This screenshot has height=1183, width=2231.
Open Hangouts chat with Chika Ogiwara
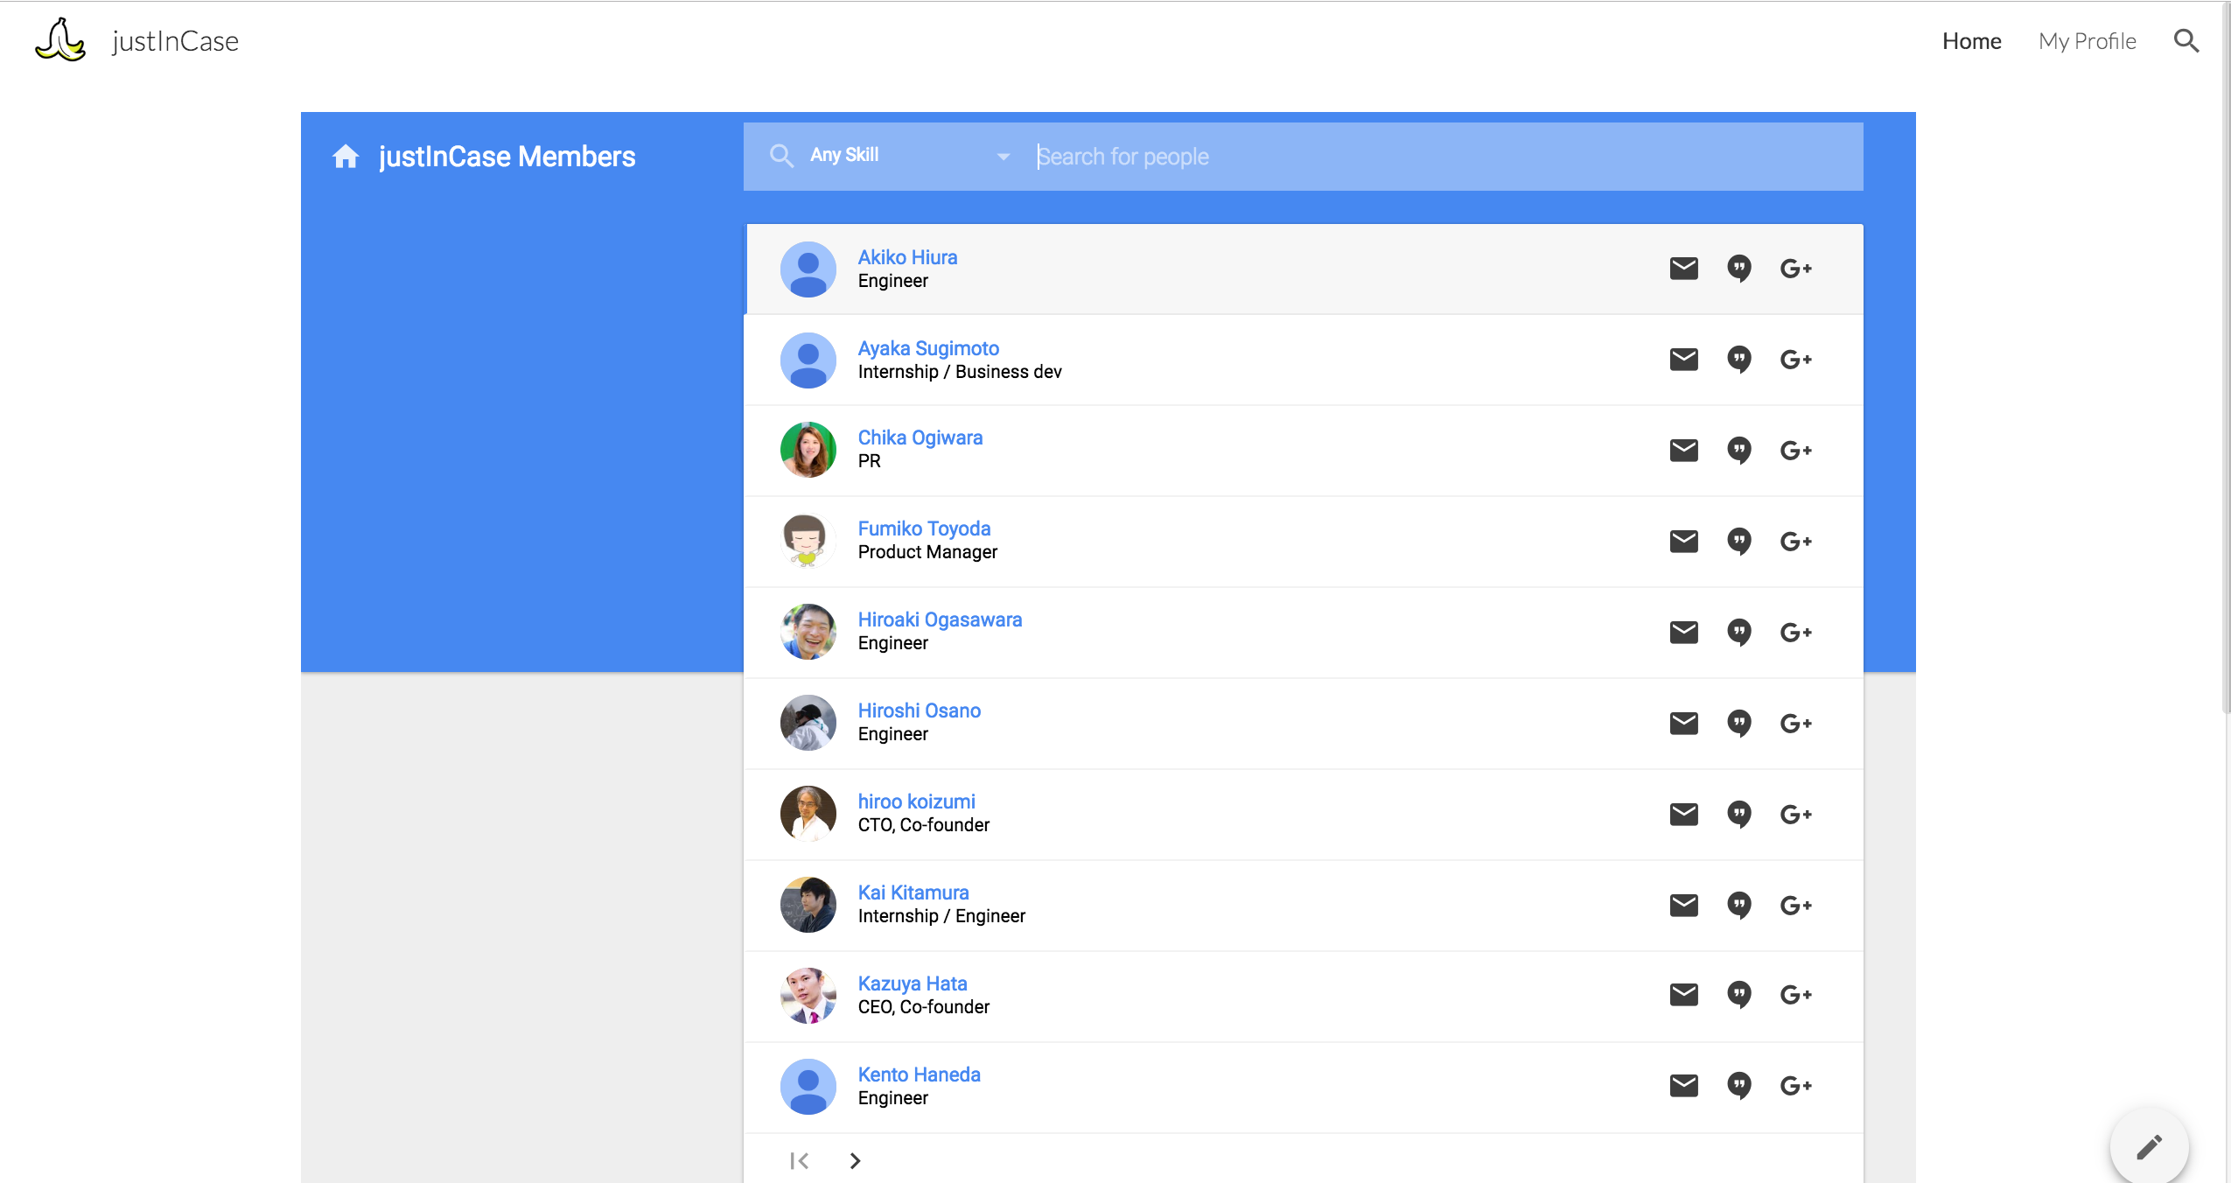(1739, 451)
